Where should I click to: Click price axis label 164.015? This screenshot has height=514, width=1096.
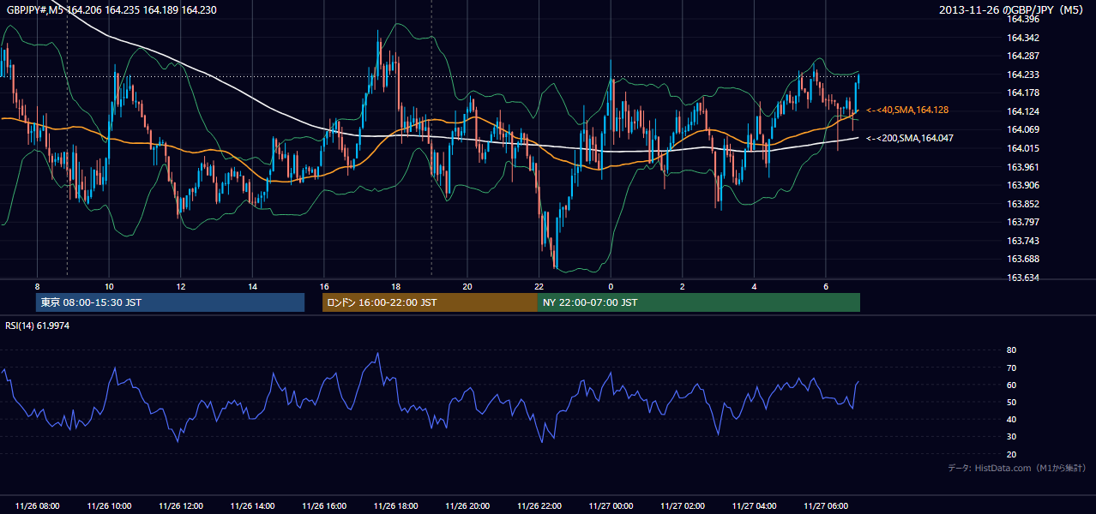1022,148
